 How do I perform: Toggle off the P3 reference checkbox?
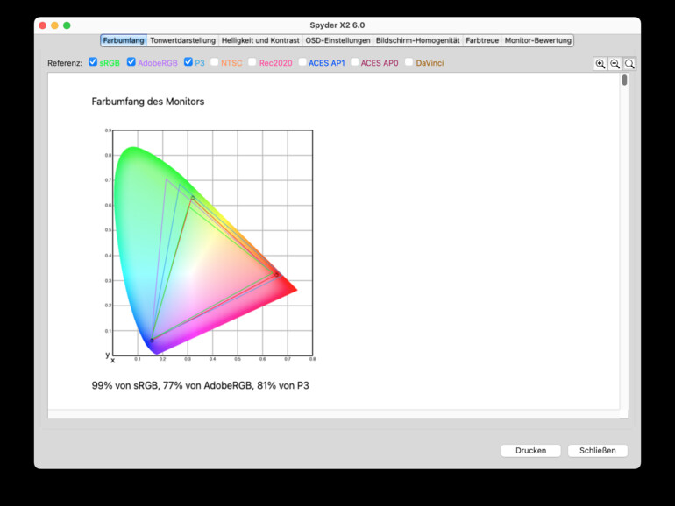[x=188, y=62]
